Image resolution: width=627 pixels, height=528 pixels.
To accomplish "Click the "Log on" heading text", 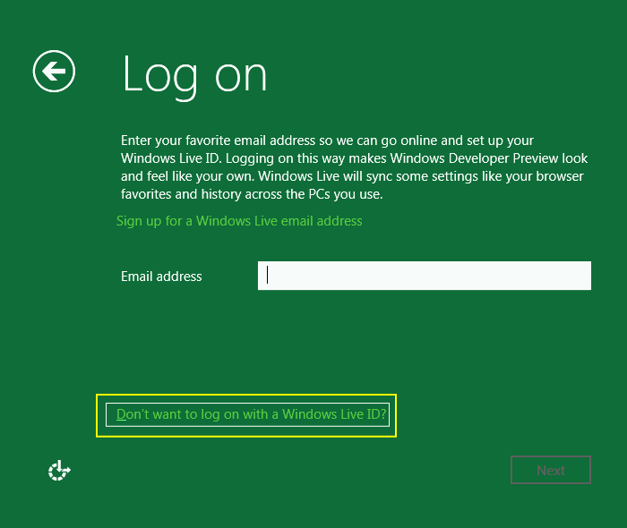I will [x=194, y=76].
